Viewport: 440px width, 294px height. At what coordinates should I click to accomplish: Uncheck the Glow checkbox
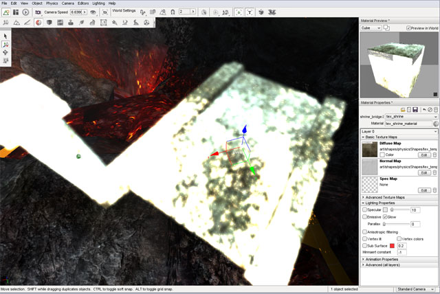[x=384, y=216]
